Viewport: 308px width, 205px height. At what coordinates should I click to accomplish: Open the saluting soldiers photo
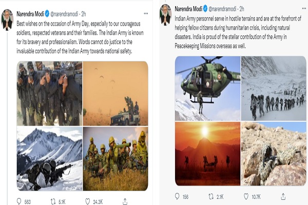click(x=49, y=92)
